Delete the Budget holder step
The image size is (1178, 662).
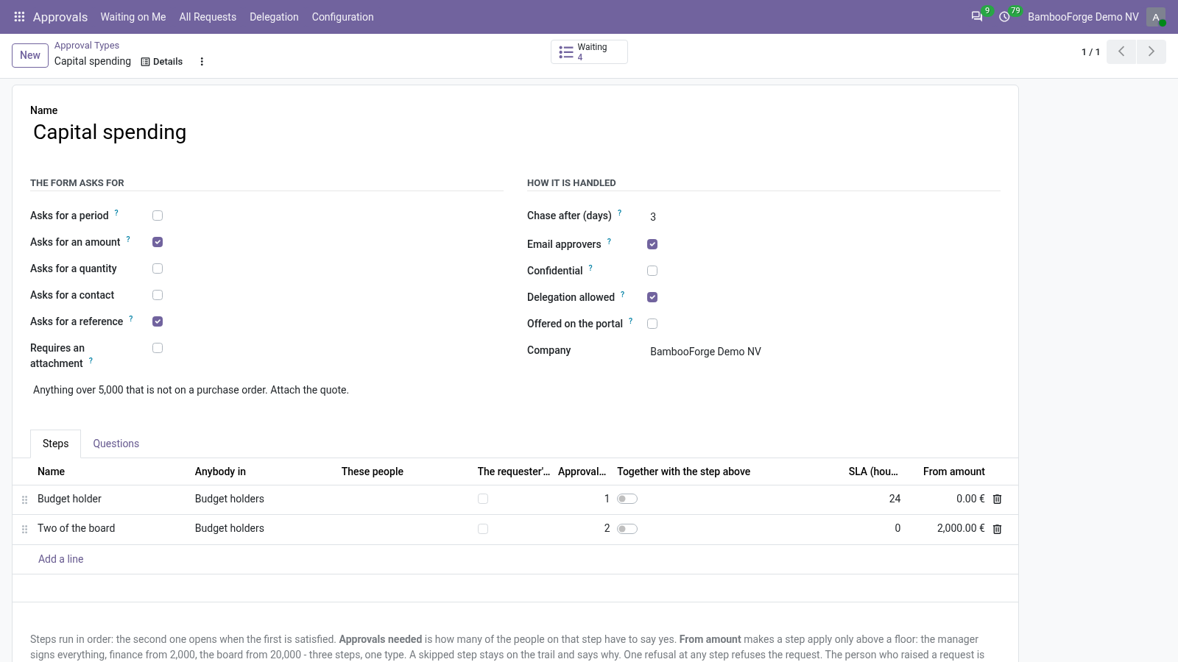(x=998, y=499)
